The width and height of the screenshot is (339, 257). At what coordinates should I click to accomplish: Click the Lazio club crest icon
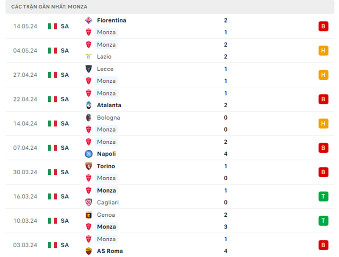coord(89,56)
